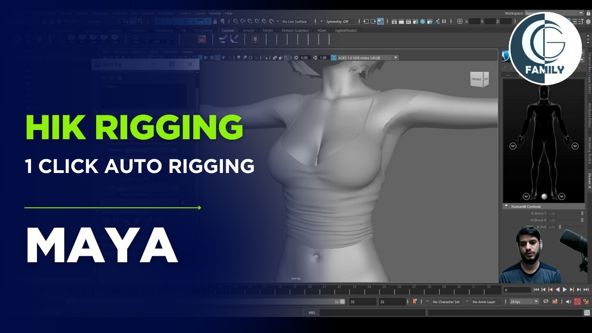This screenshot has height=333, width=592.
Task: Play animation forwards
Action: 565,290
